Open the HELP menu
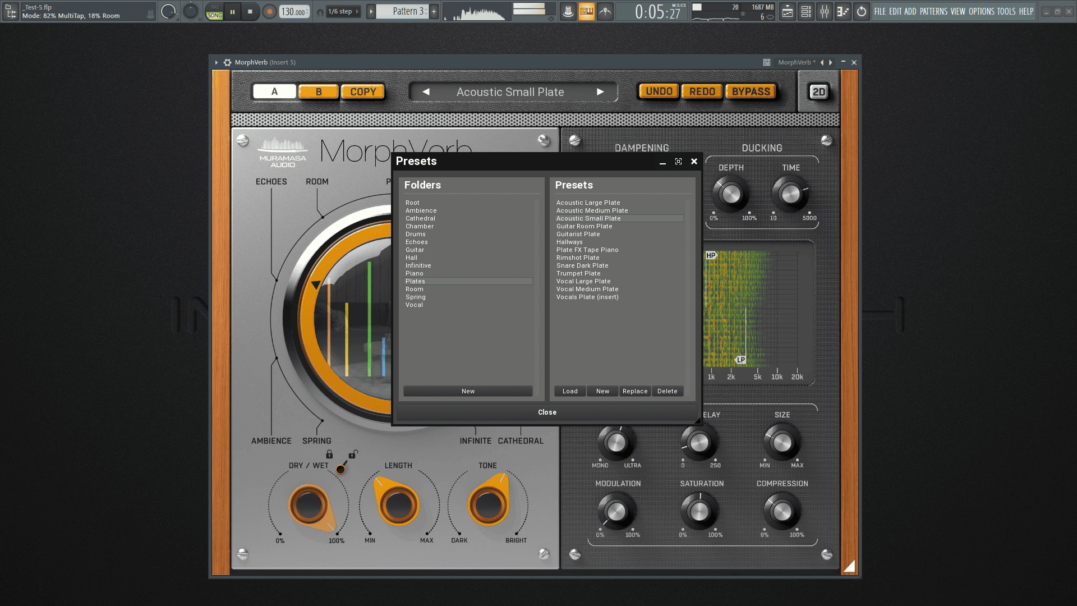Image resolution: width=1077 pixels, height=606 pixels. 1027,11
